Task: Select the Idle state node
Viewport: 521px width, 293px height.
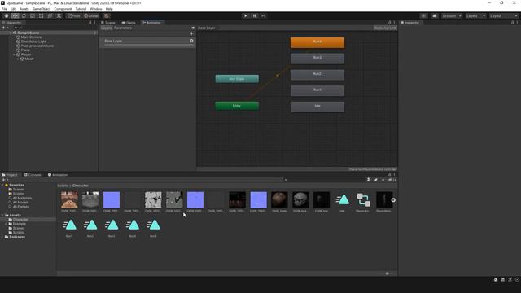Action: tap(317, 107)
